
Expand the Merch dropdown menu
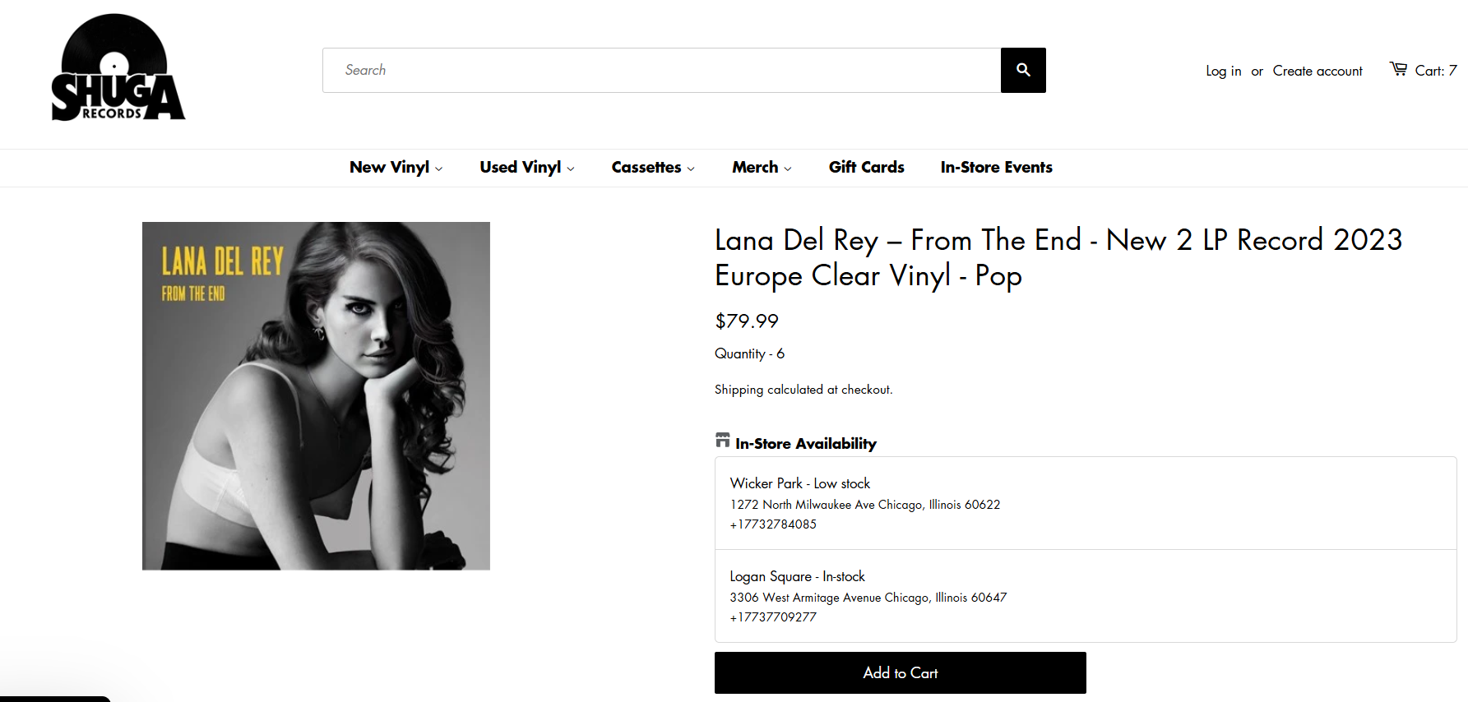tap(761, 168)
